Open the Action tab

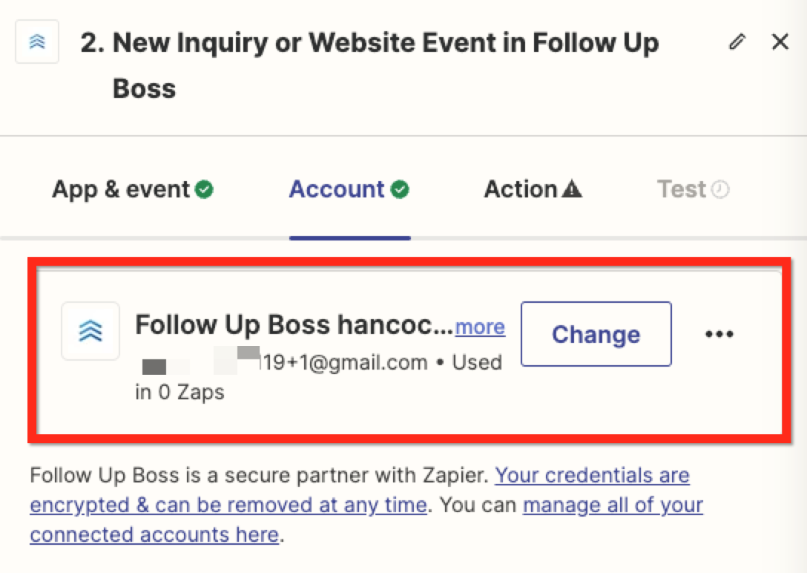(x=533, y=189)
